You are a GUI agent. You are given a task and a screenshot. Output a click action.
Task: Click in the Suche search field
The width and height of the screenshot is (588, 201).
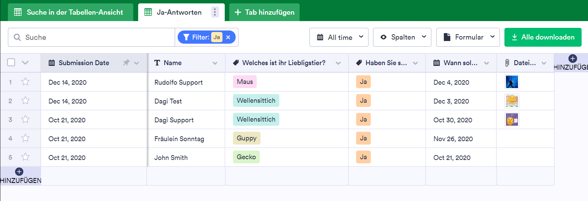click(x=98, y=37)
